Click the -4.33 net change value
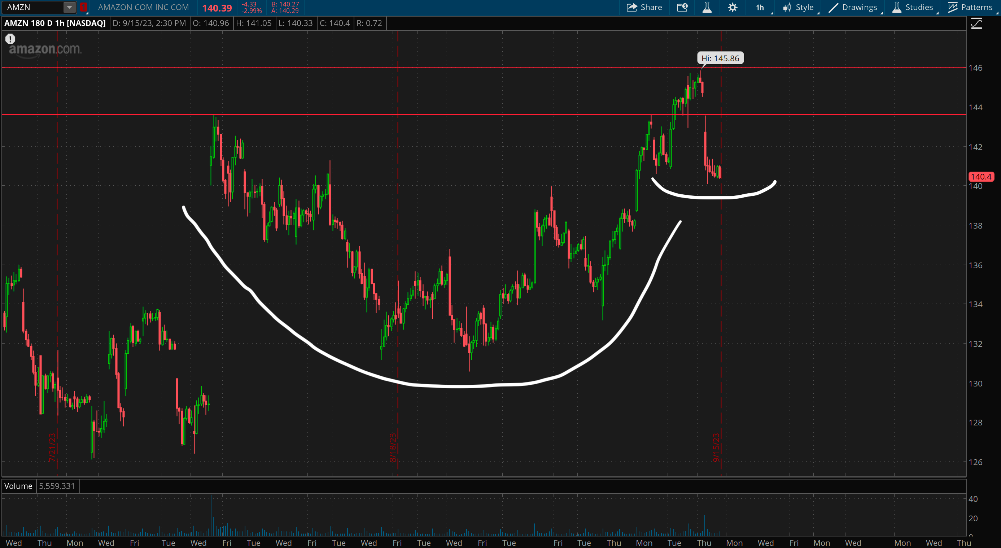Image resolution: width=1001 pixels, height=548 pixels. tap(249, 4)
